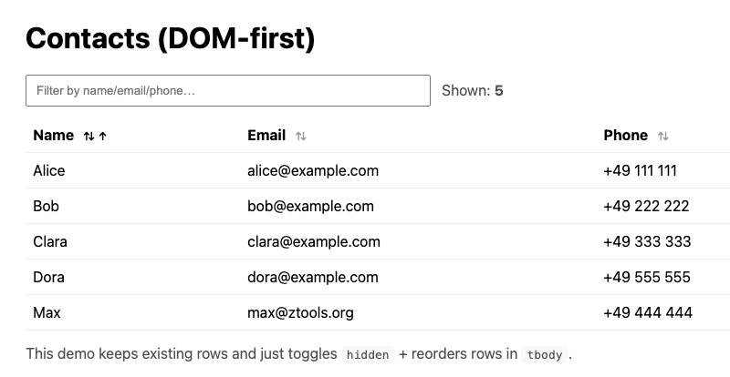Select the Clara name cell
730x377 pixels.
pos(50,241)
